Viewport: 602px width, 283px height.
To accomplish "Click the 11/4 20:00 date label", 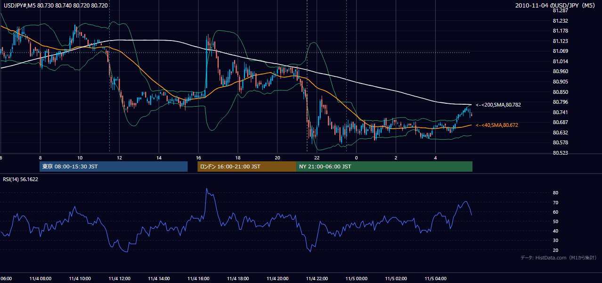I will pyautogui.click(x=277, y=278).
